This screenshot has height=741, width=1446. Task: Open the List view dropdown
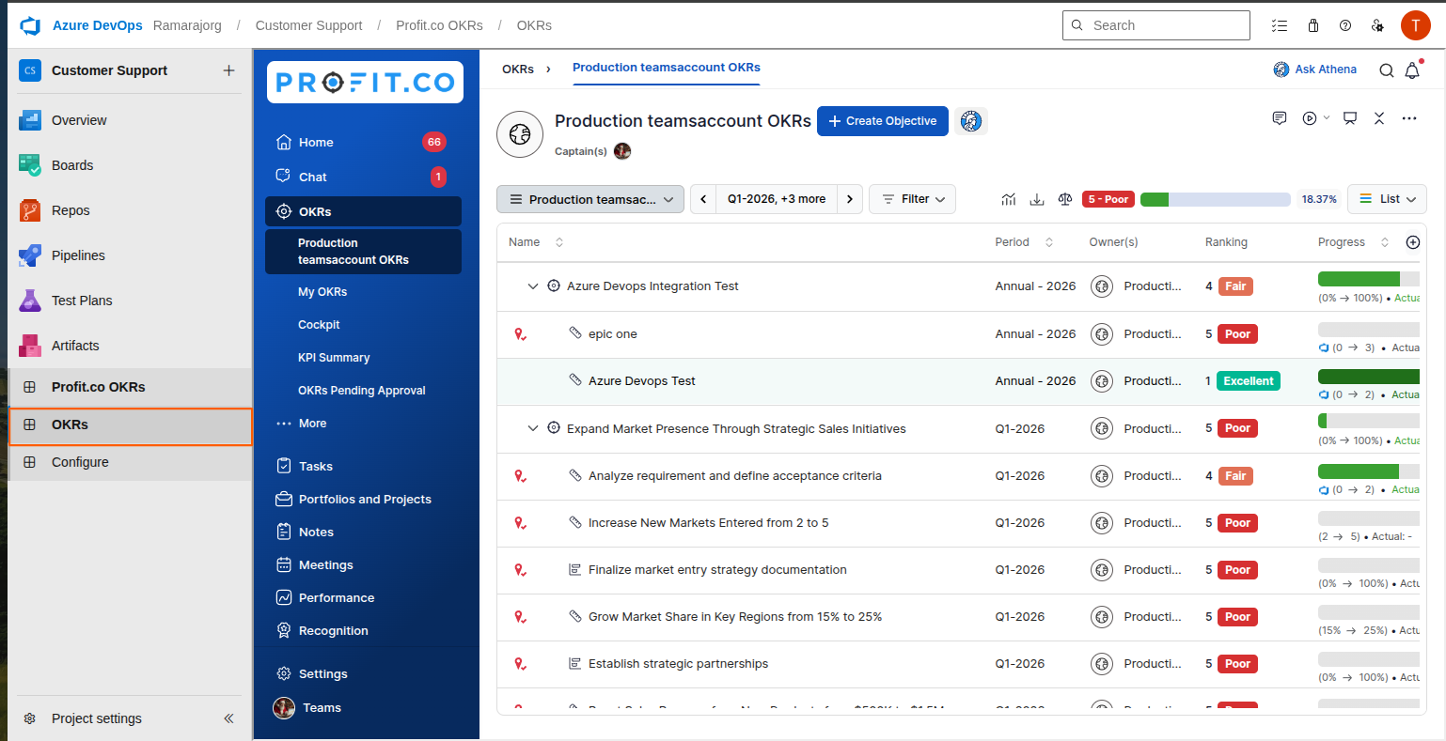click(x=1387, y=199)
